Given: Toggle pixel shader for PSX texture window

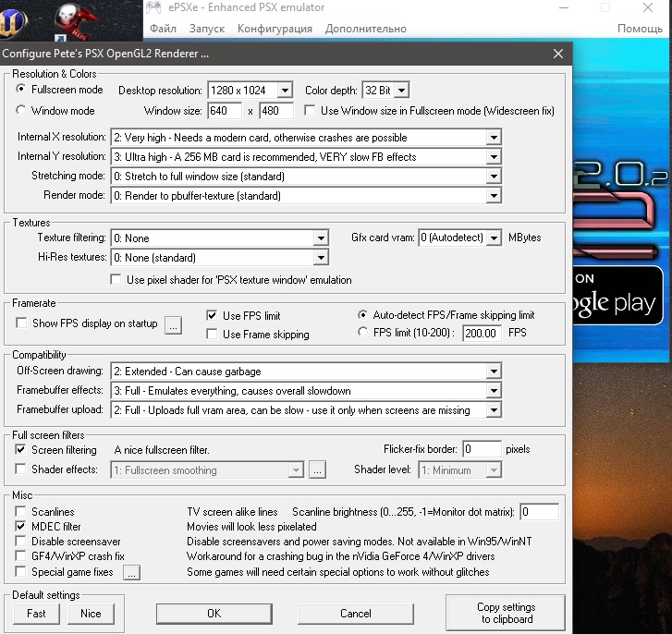Looking at the screenshot, I should point(116,280).
